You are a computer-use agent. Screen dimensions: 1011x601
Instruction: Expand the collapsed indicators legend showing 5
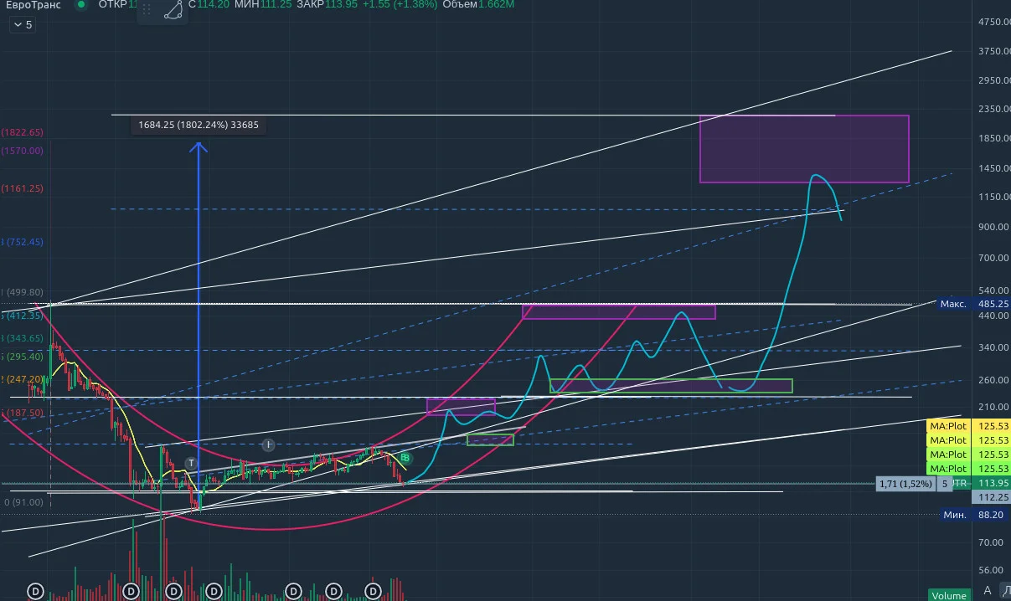22,25
